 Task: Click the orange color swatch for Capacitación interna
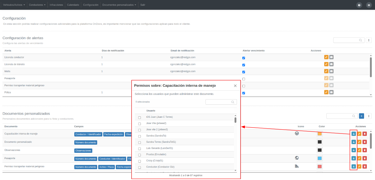tap(320, 134)
